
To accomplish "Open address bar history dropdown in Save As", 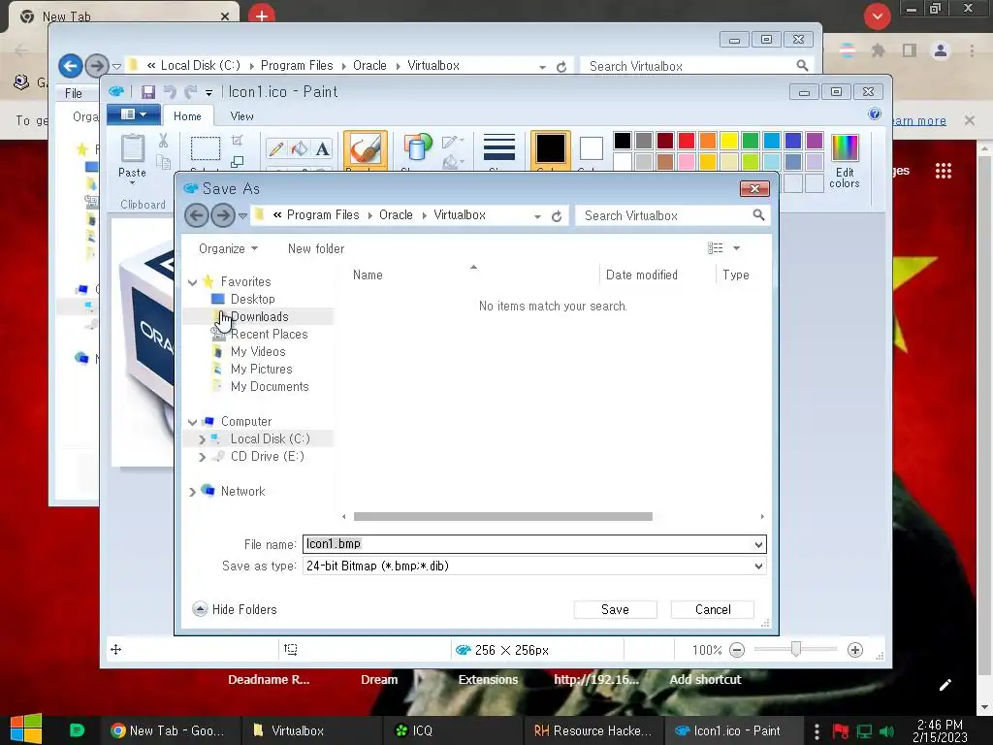I will pos(537,216).
